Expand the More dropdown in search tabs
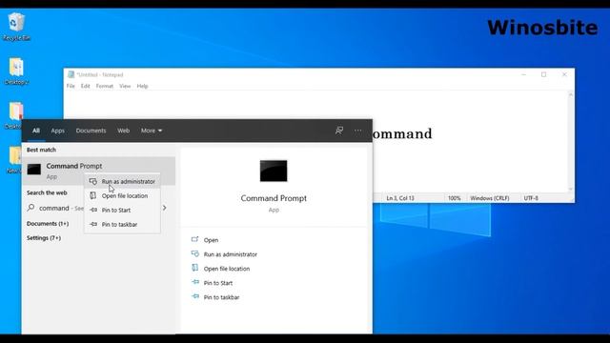 [x=152, y=131]
